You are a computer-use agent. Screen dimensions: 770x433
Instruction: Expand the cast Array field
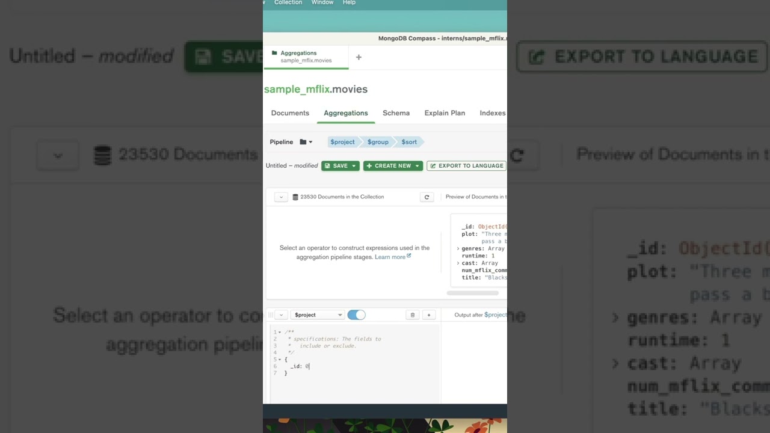click(x=458, y=263)
